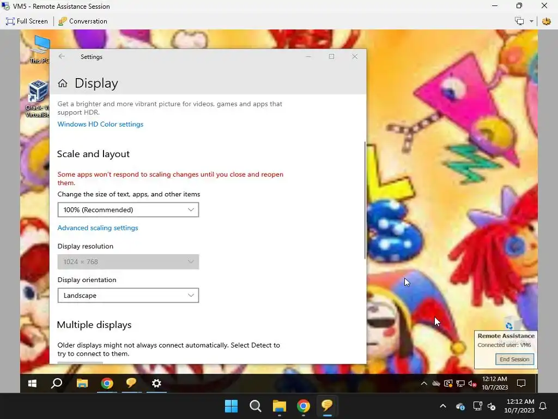Click the Home icon beside Display
558x419 pixels.
click(63, 83)
